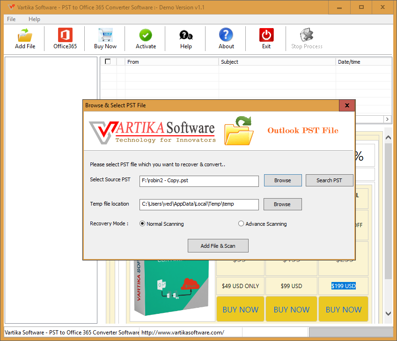Click the Vartika title bar app icon

[11, 7]
